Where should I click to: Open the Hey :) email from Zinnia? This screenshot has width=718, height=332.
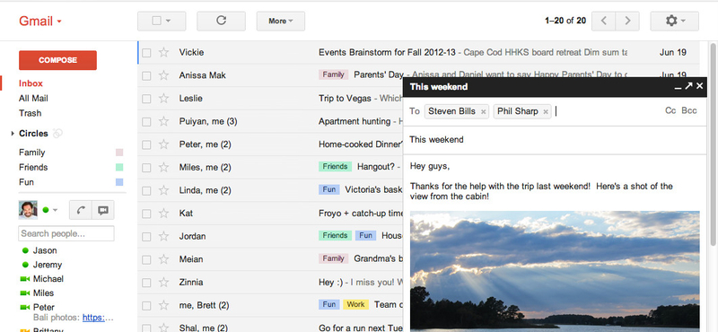(x=330, y=282)
